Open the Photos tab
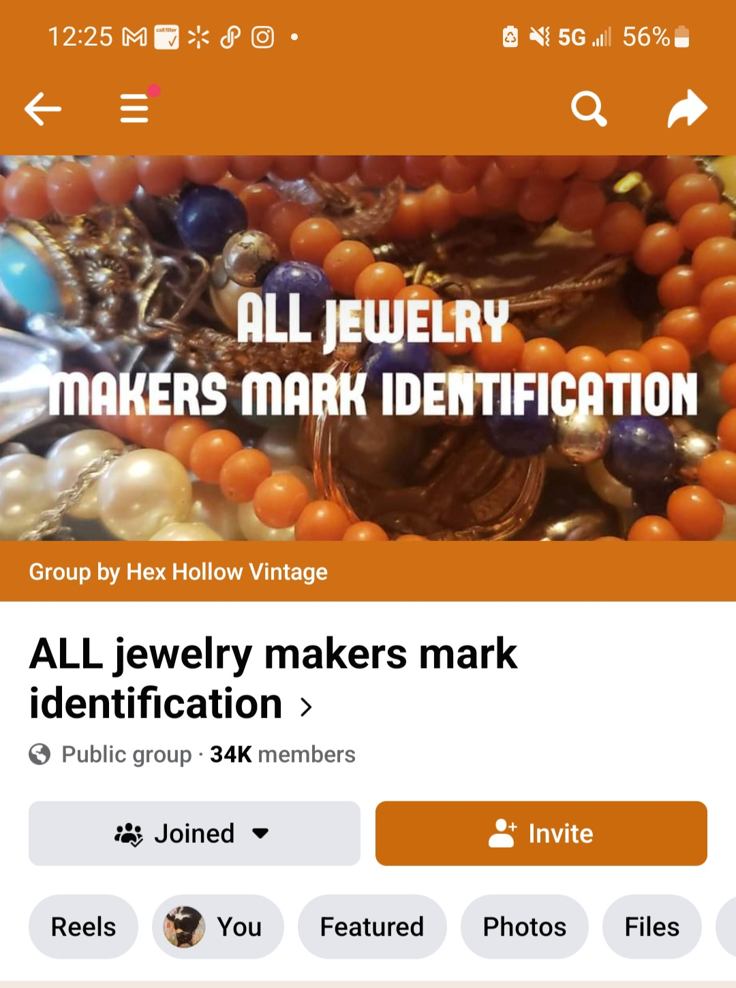 525,927
